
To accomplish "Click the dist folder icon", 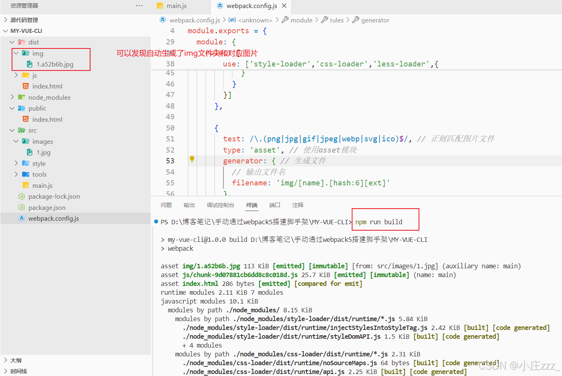I will tap(22, 42).
